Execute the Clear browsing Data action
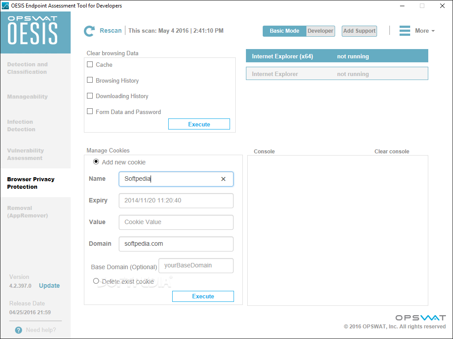453x339 pixels. coord(199,124)
